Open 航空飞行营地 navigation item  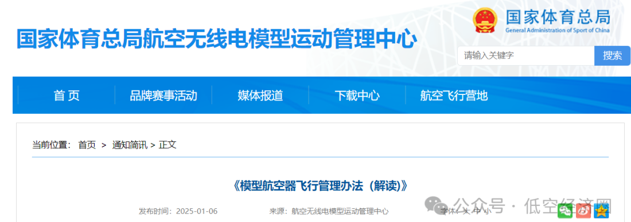pos(454,96)
